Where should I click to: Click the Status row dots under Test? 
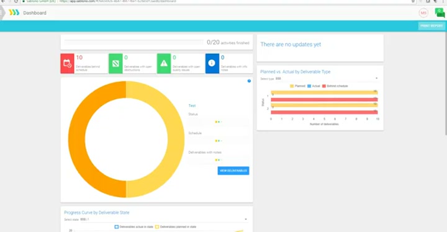[x=219, y=122]
